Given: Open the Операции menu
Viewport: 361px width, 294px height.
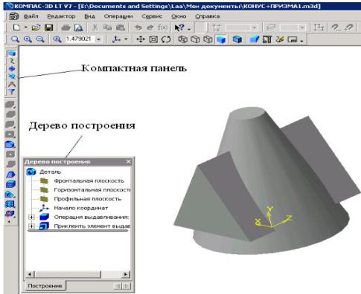Looking at the screenshot, I should click(x=118, y=16).
